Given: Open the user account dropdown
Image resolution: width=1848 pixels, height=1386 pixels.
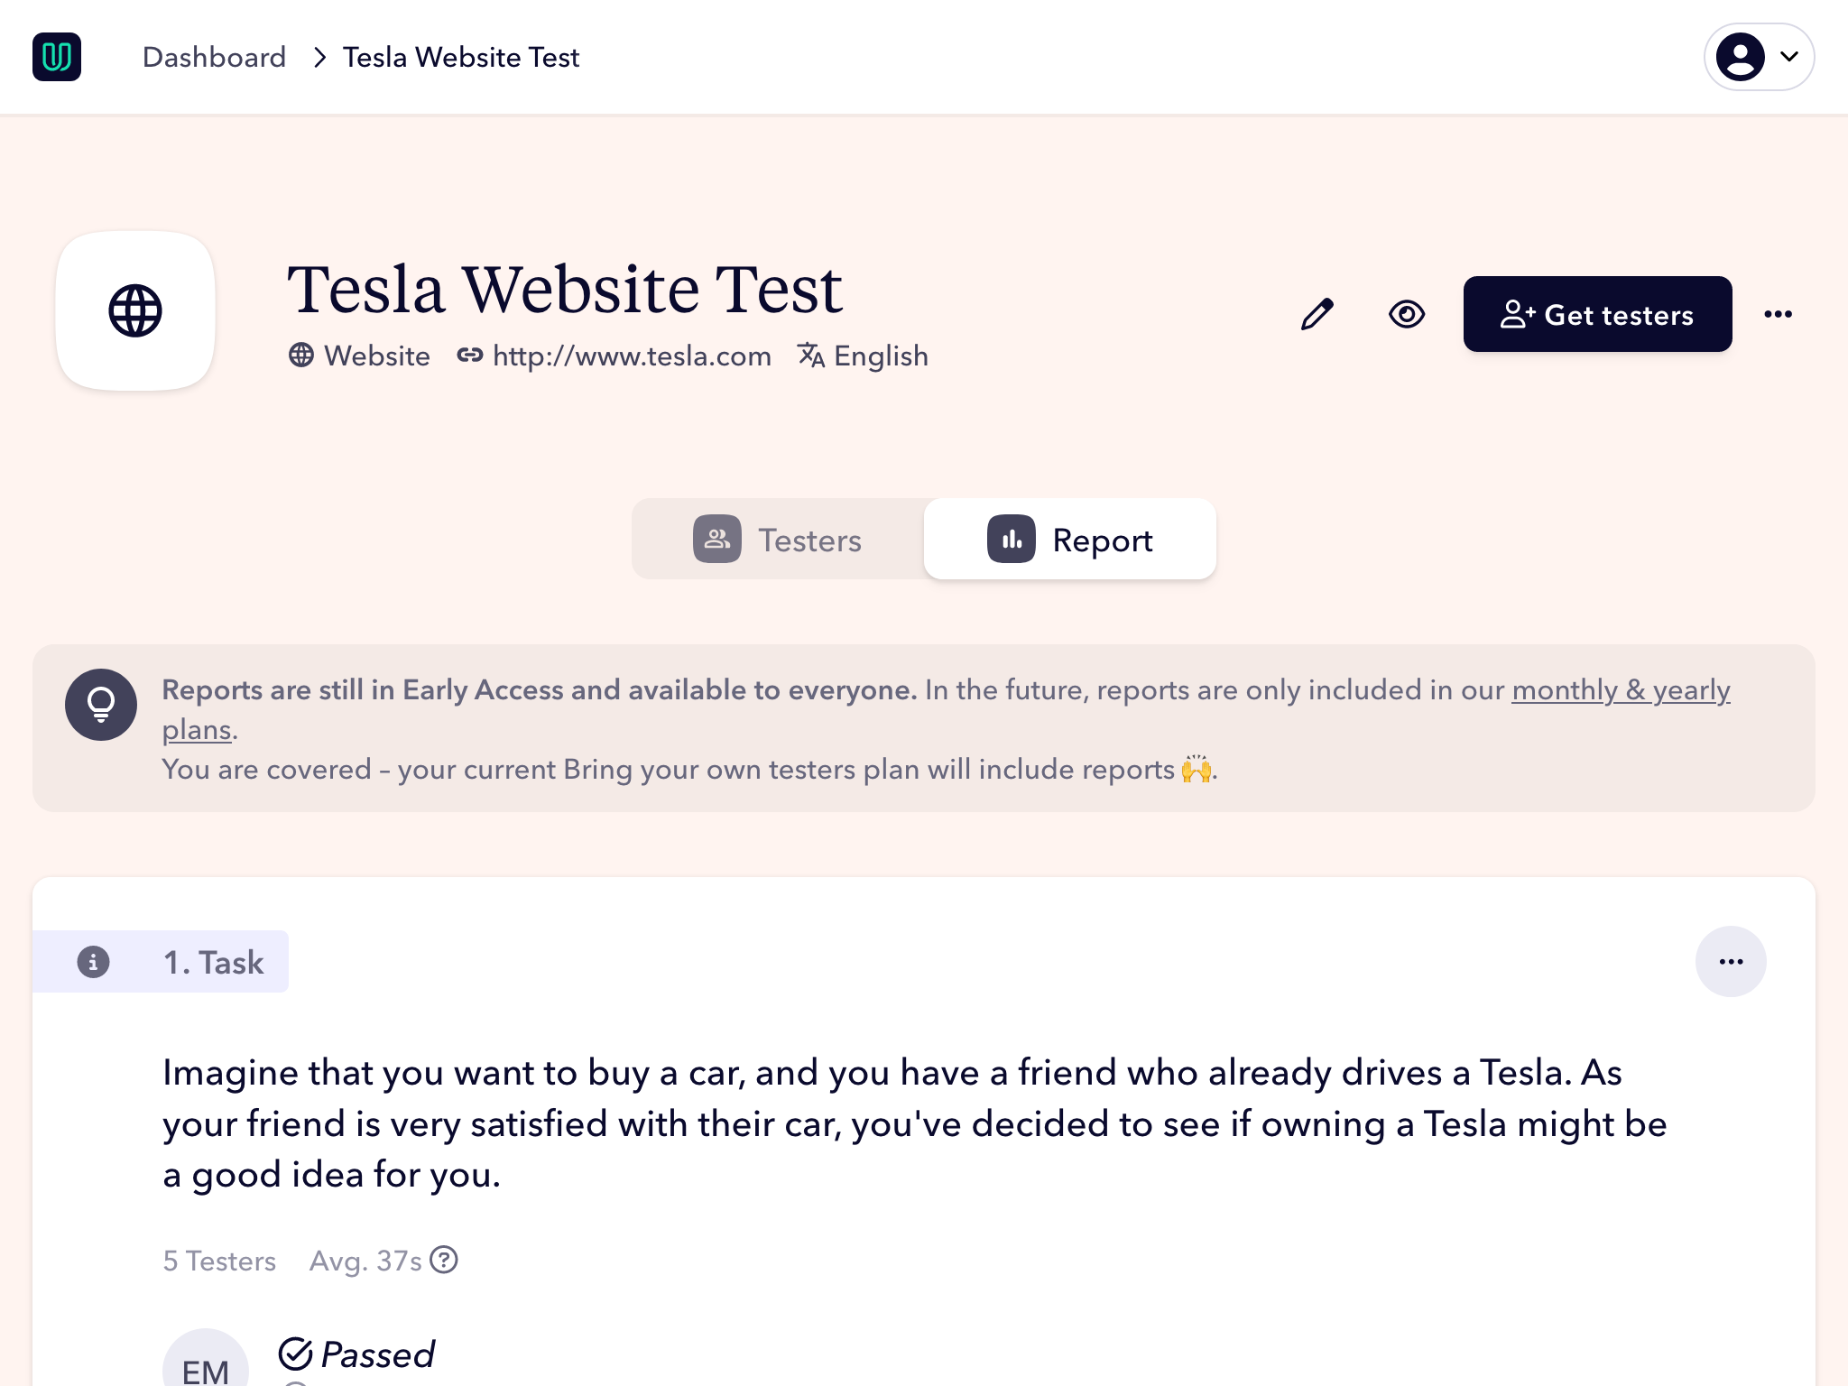Looking at the screenshot, I should coord(1759,57).
